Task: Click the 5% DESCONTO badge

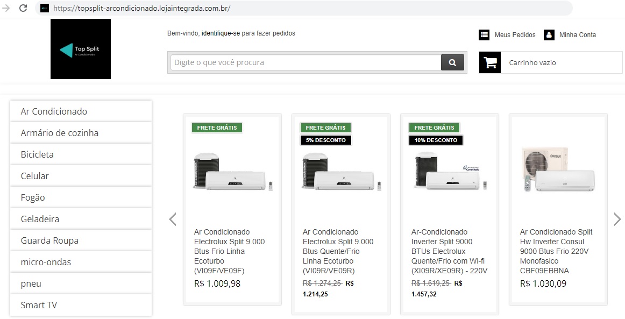Action: tap(325, 140)
